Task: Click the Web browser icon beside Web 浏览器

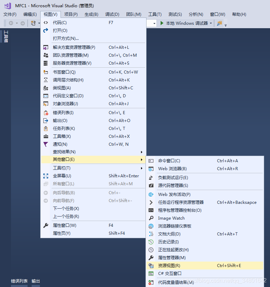Action: click(151, 169)
